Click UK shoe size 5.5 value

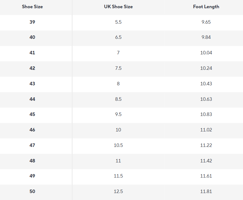pos(118,22)
